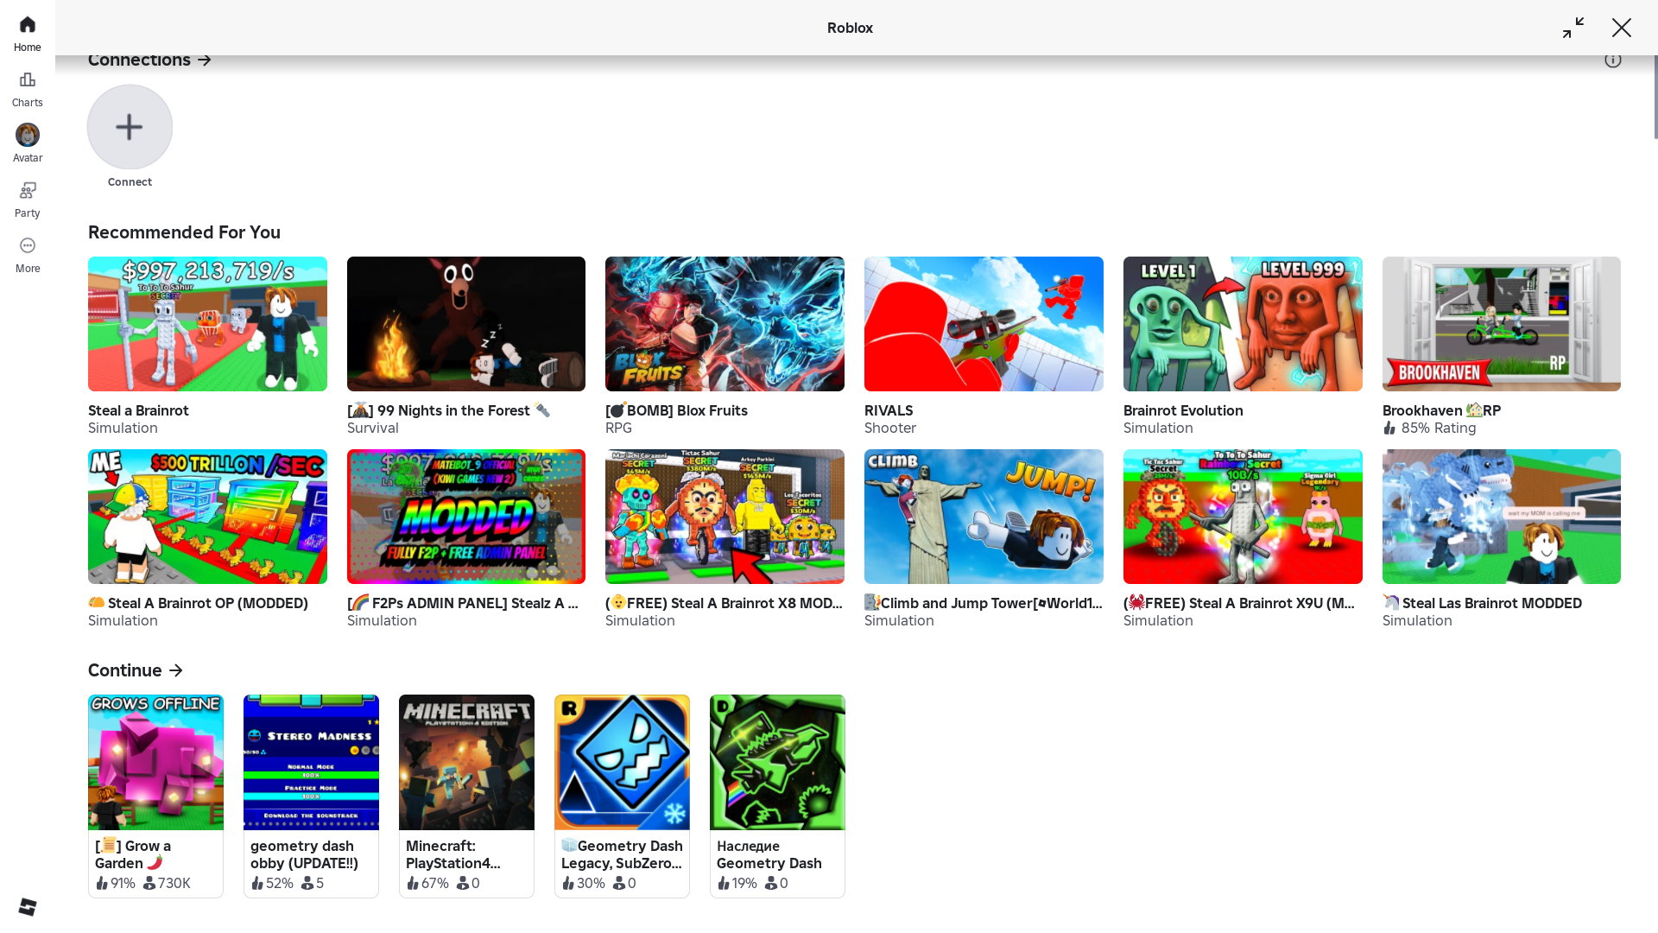Viewport: 1658px width, 933px height.
Task: Open the Blox Fruits game thumbnail
Action: 725,323
